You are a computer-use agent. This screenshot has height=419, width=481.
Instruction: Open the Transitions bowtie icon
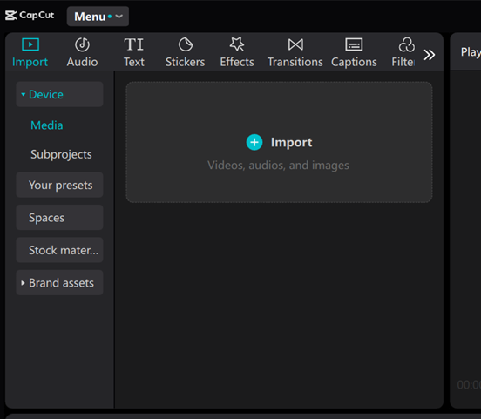(x=295, y=44)
